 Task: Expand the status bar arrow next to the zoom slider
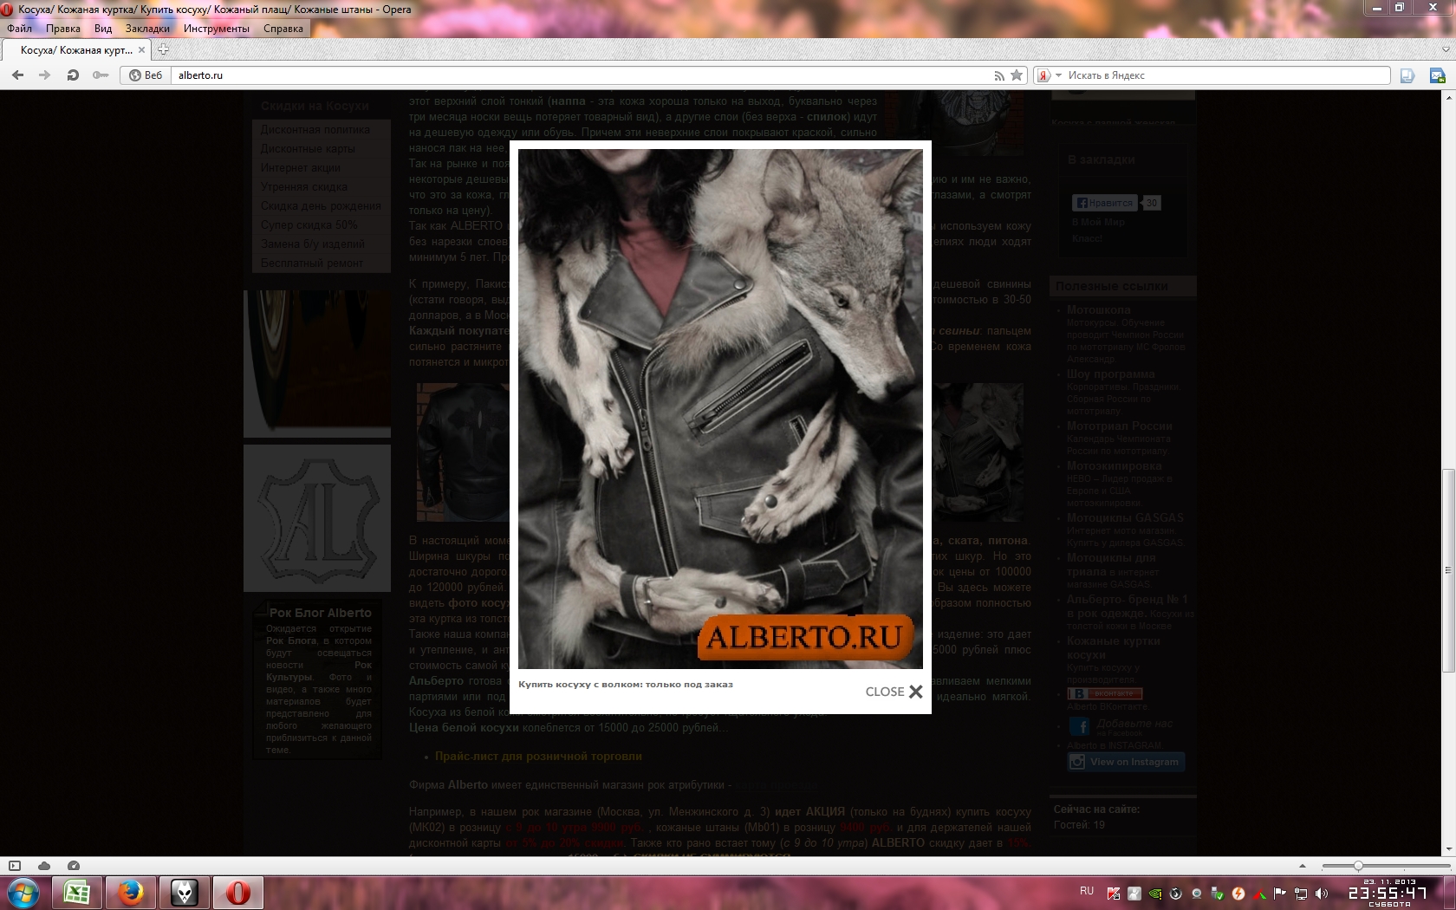(1302, 866)
